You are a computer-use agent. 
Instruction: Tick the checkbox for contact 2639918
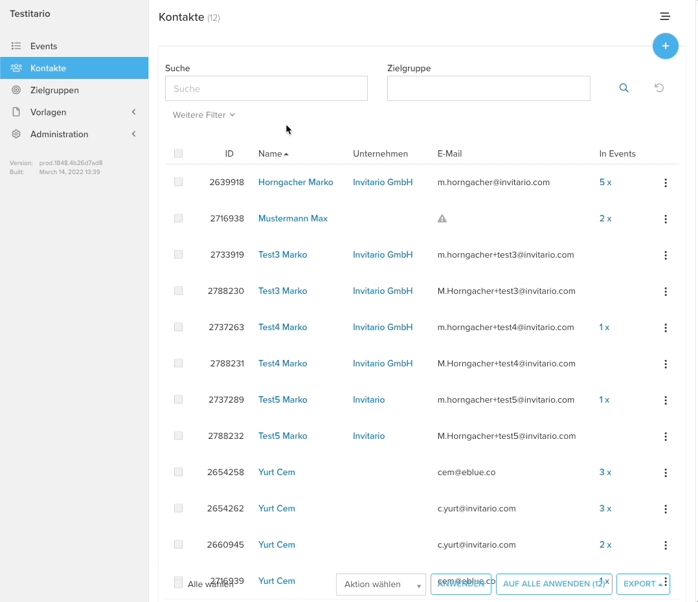[x=179, y=183]
